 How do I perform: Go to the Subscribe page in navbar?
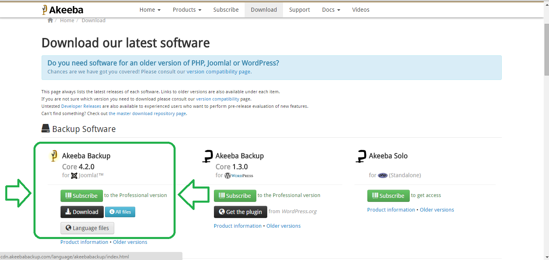[x=226, y=10]
